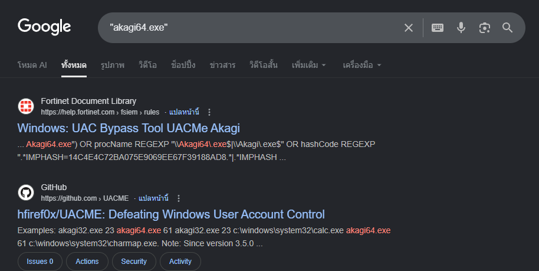Focus the search input field

pyautogui.click(x=248, y=28)
